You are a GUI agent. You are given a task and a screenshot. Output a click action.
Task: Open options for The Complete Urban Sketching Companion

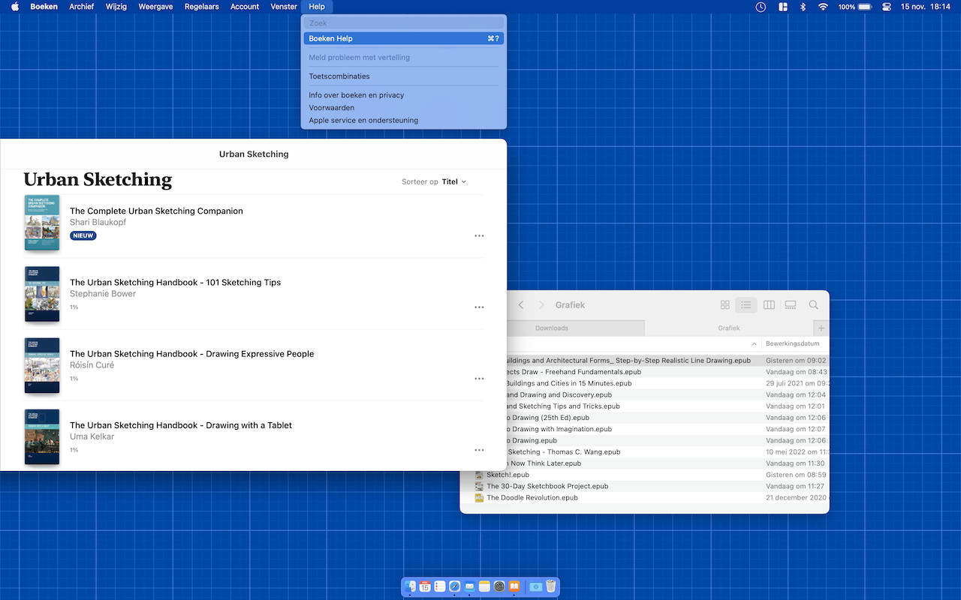click(x=479, y=236)
